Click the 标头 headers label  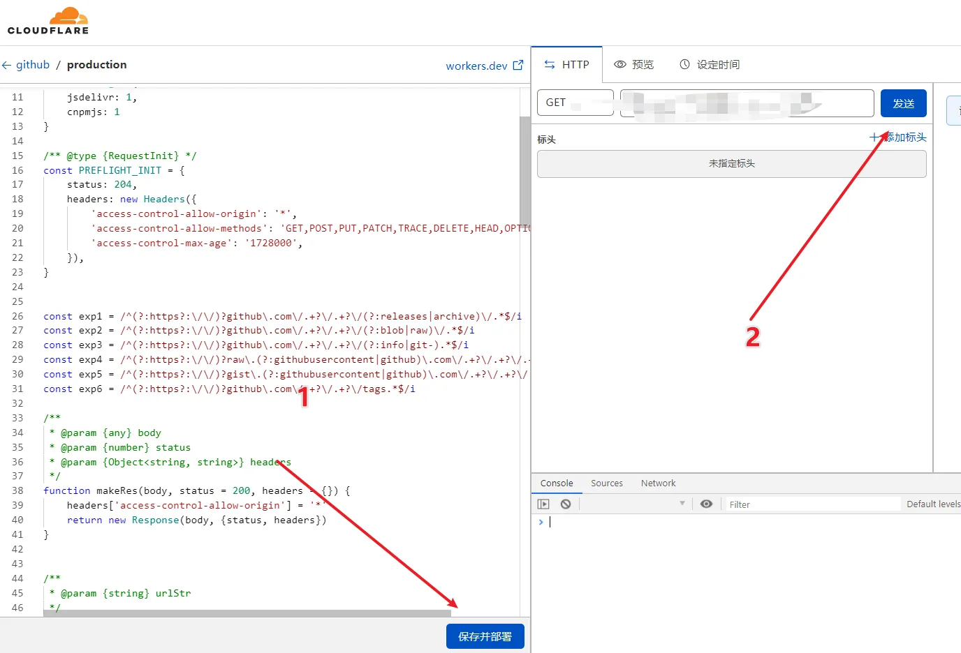[546, 140]
